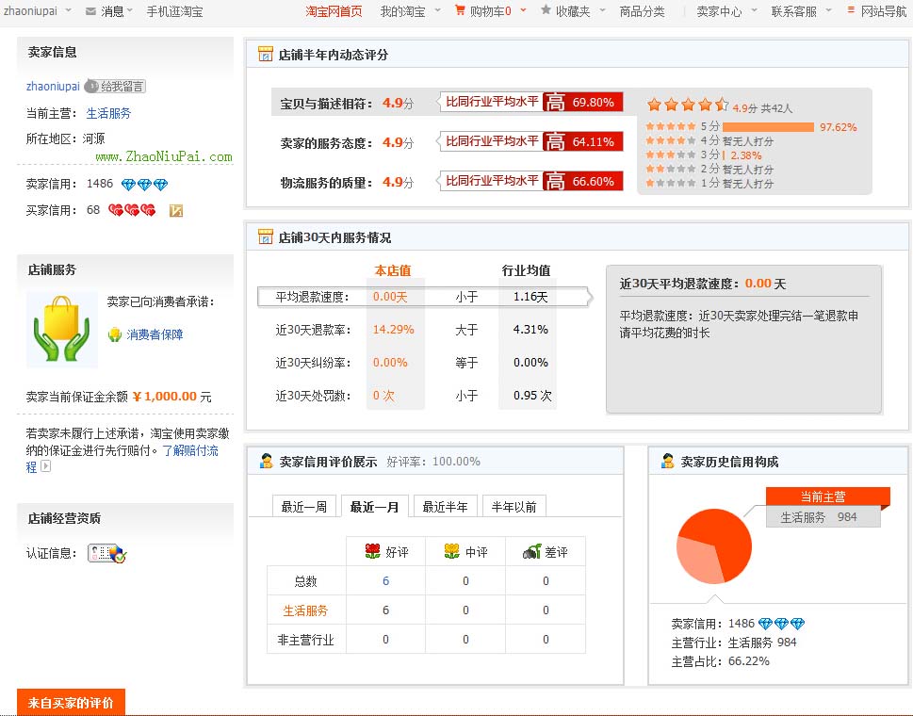
Task: Click the site navigation list icon
Action: pyautogui.click(x=851, y=10)
